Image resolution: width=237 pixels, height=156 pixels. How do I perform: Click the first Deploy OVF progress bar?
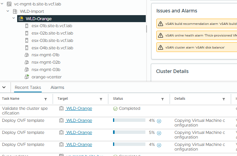[x=129, y=121]
